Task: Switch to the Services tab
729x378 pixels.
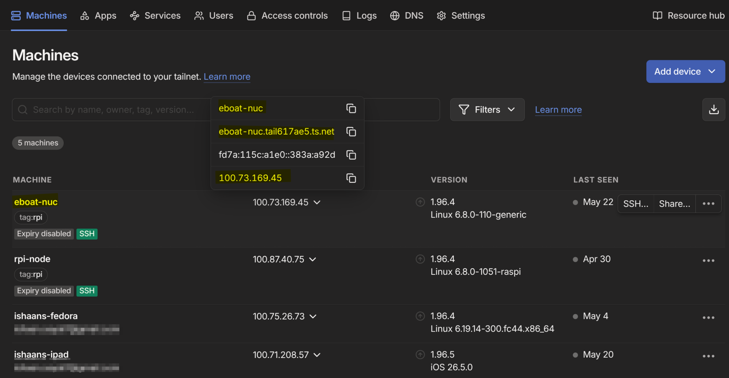Action: coord(155,16)
